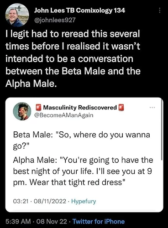Viewport: 168px width, 228px height.
Task: Select the Alpha Male quote text
Action: click(x=83, y=171)
